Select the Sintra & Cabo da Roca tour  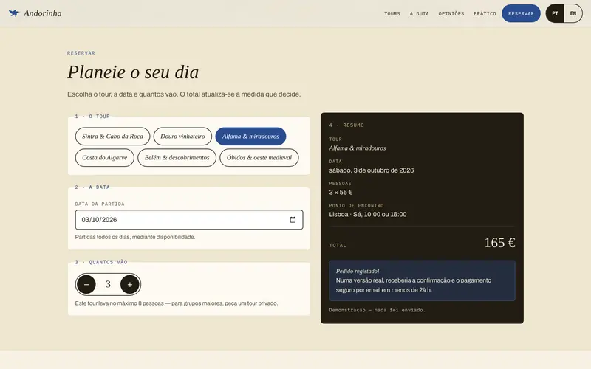[113, 137]
